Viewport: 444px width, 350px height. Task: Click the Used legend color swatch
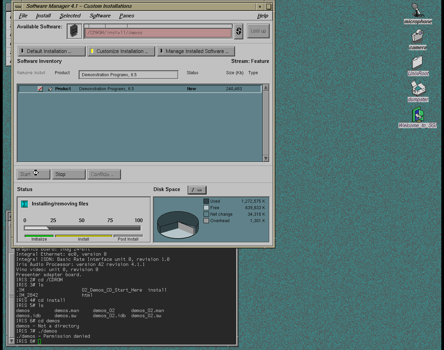(x=206, y=201)
